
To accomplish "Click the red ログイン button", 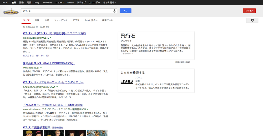I will coord(249,11).
